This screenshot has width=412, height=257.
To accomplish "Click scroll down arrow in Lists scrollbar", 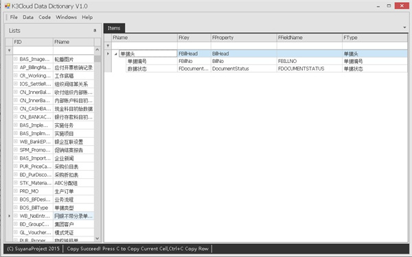I will 98,238.
